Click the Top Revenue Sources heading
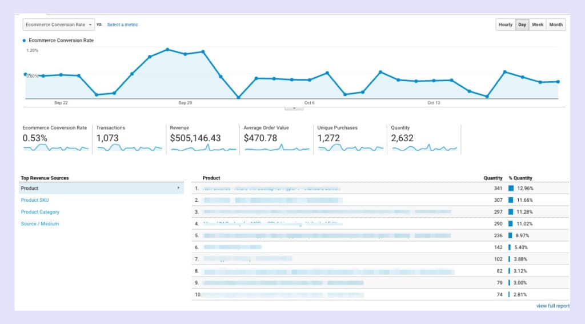 [x=45, y=178]
